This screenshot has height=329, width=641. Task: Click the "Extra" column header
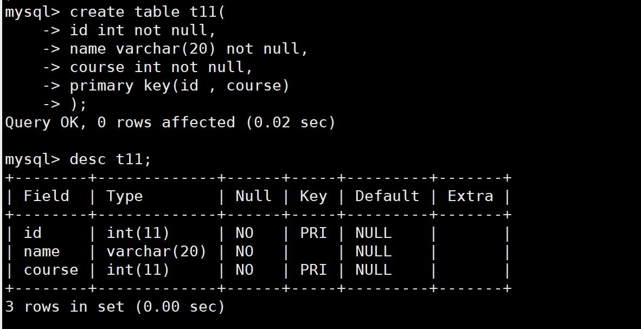pyautogui.click(x=470, y=196)
